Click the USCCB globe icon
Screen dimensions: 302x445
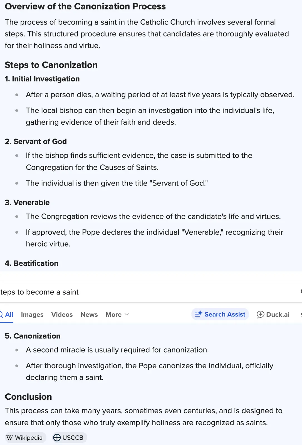tap(57, 437)
